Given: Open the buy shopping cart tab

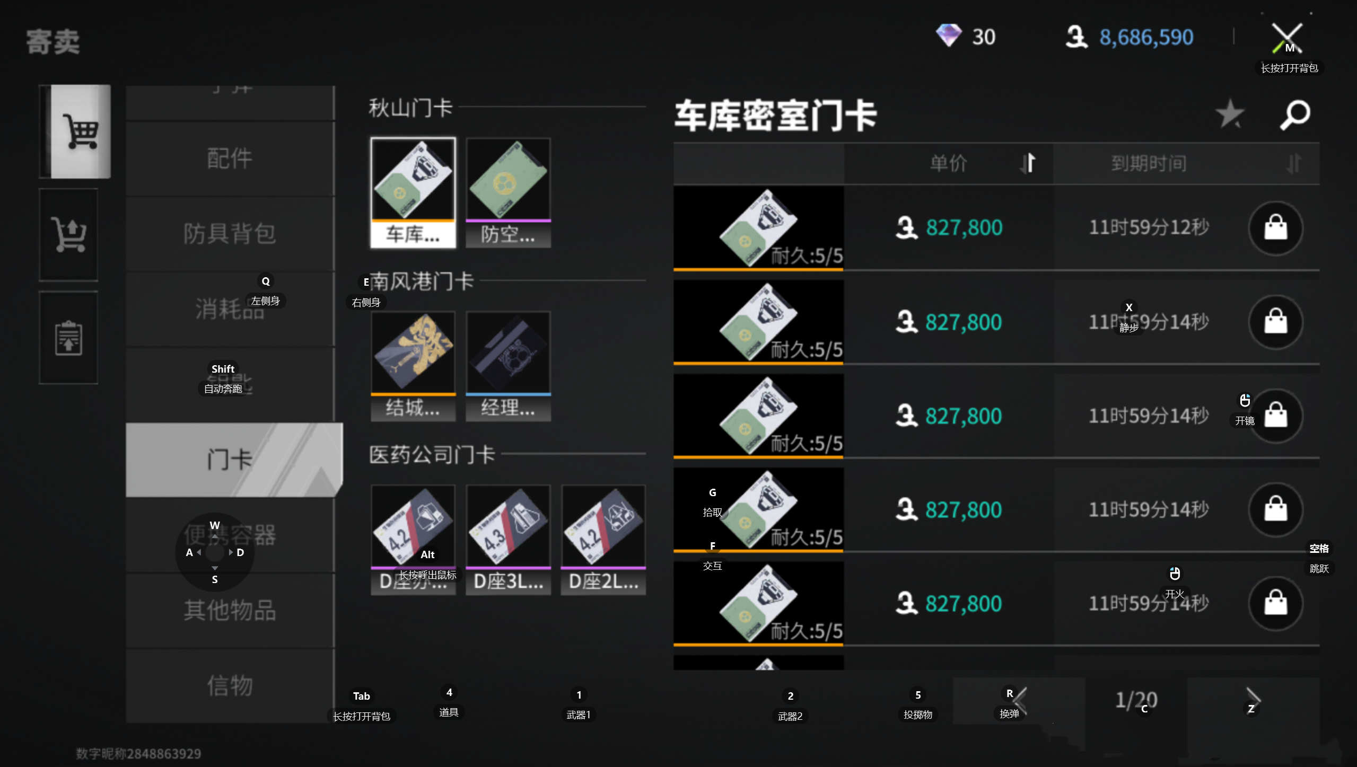Looking at the screenshot, I should pyautogui.click(x=80, y=131).
